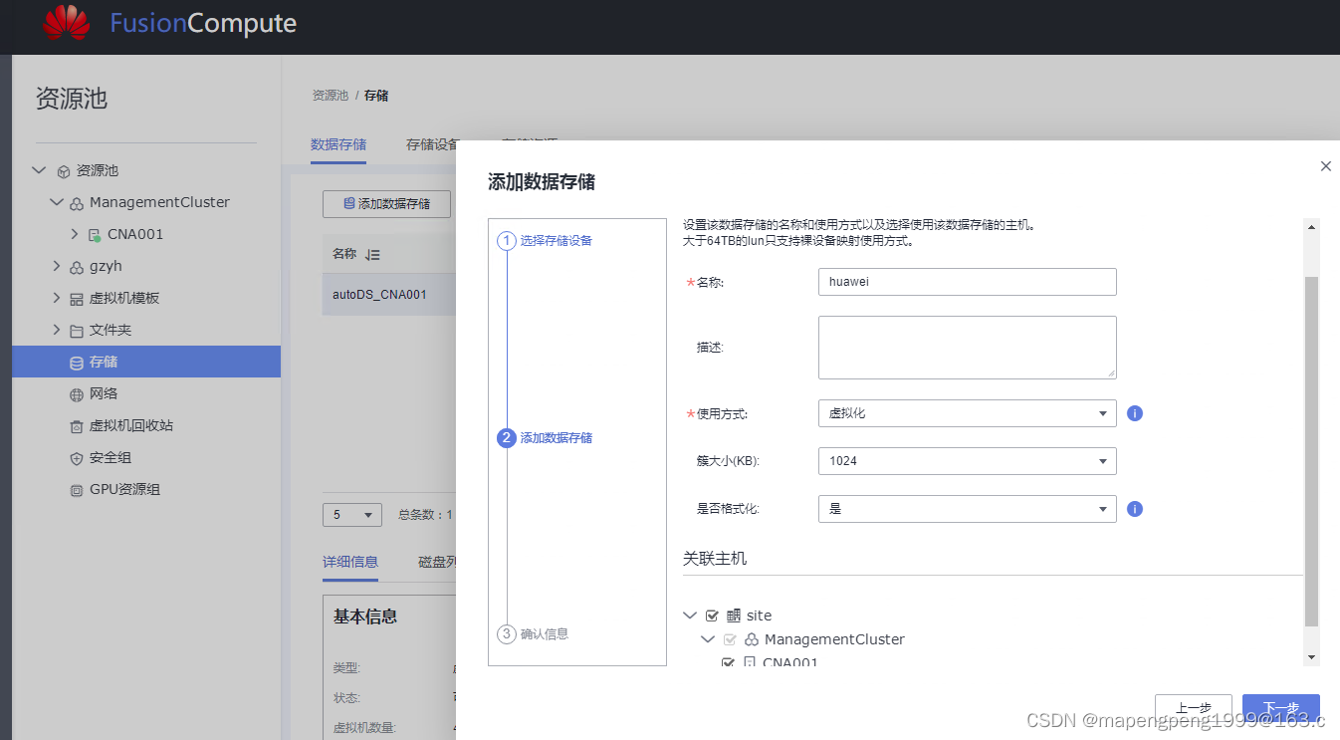This screenshot has width=1340, height=740.
Task: Expand the 虚拟机模板 tree node
Action: [x=57, y=298]
